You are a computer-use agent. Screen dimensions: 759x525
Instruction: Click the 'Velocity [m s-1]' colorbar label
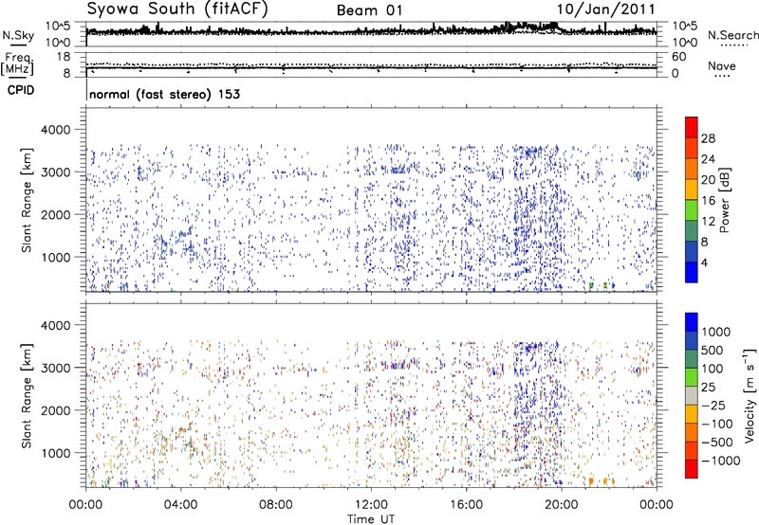(750, 395)
